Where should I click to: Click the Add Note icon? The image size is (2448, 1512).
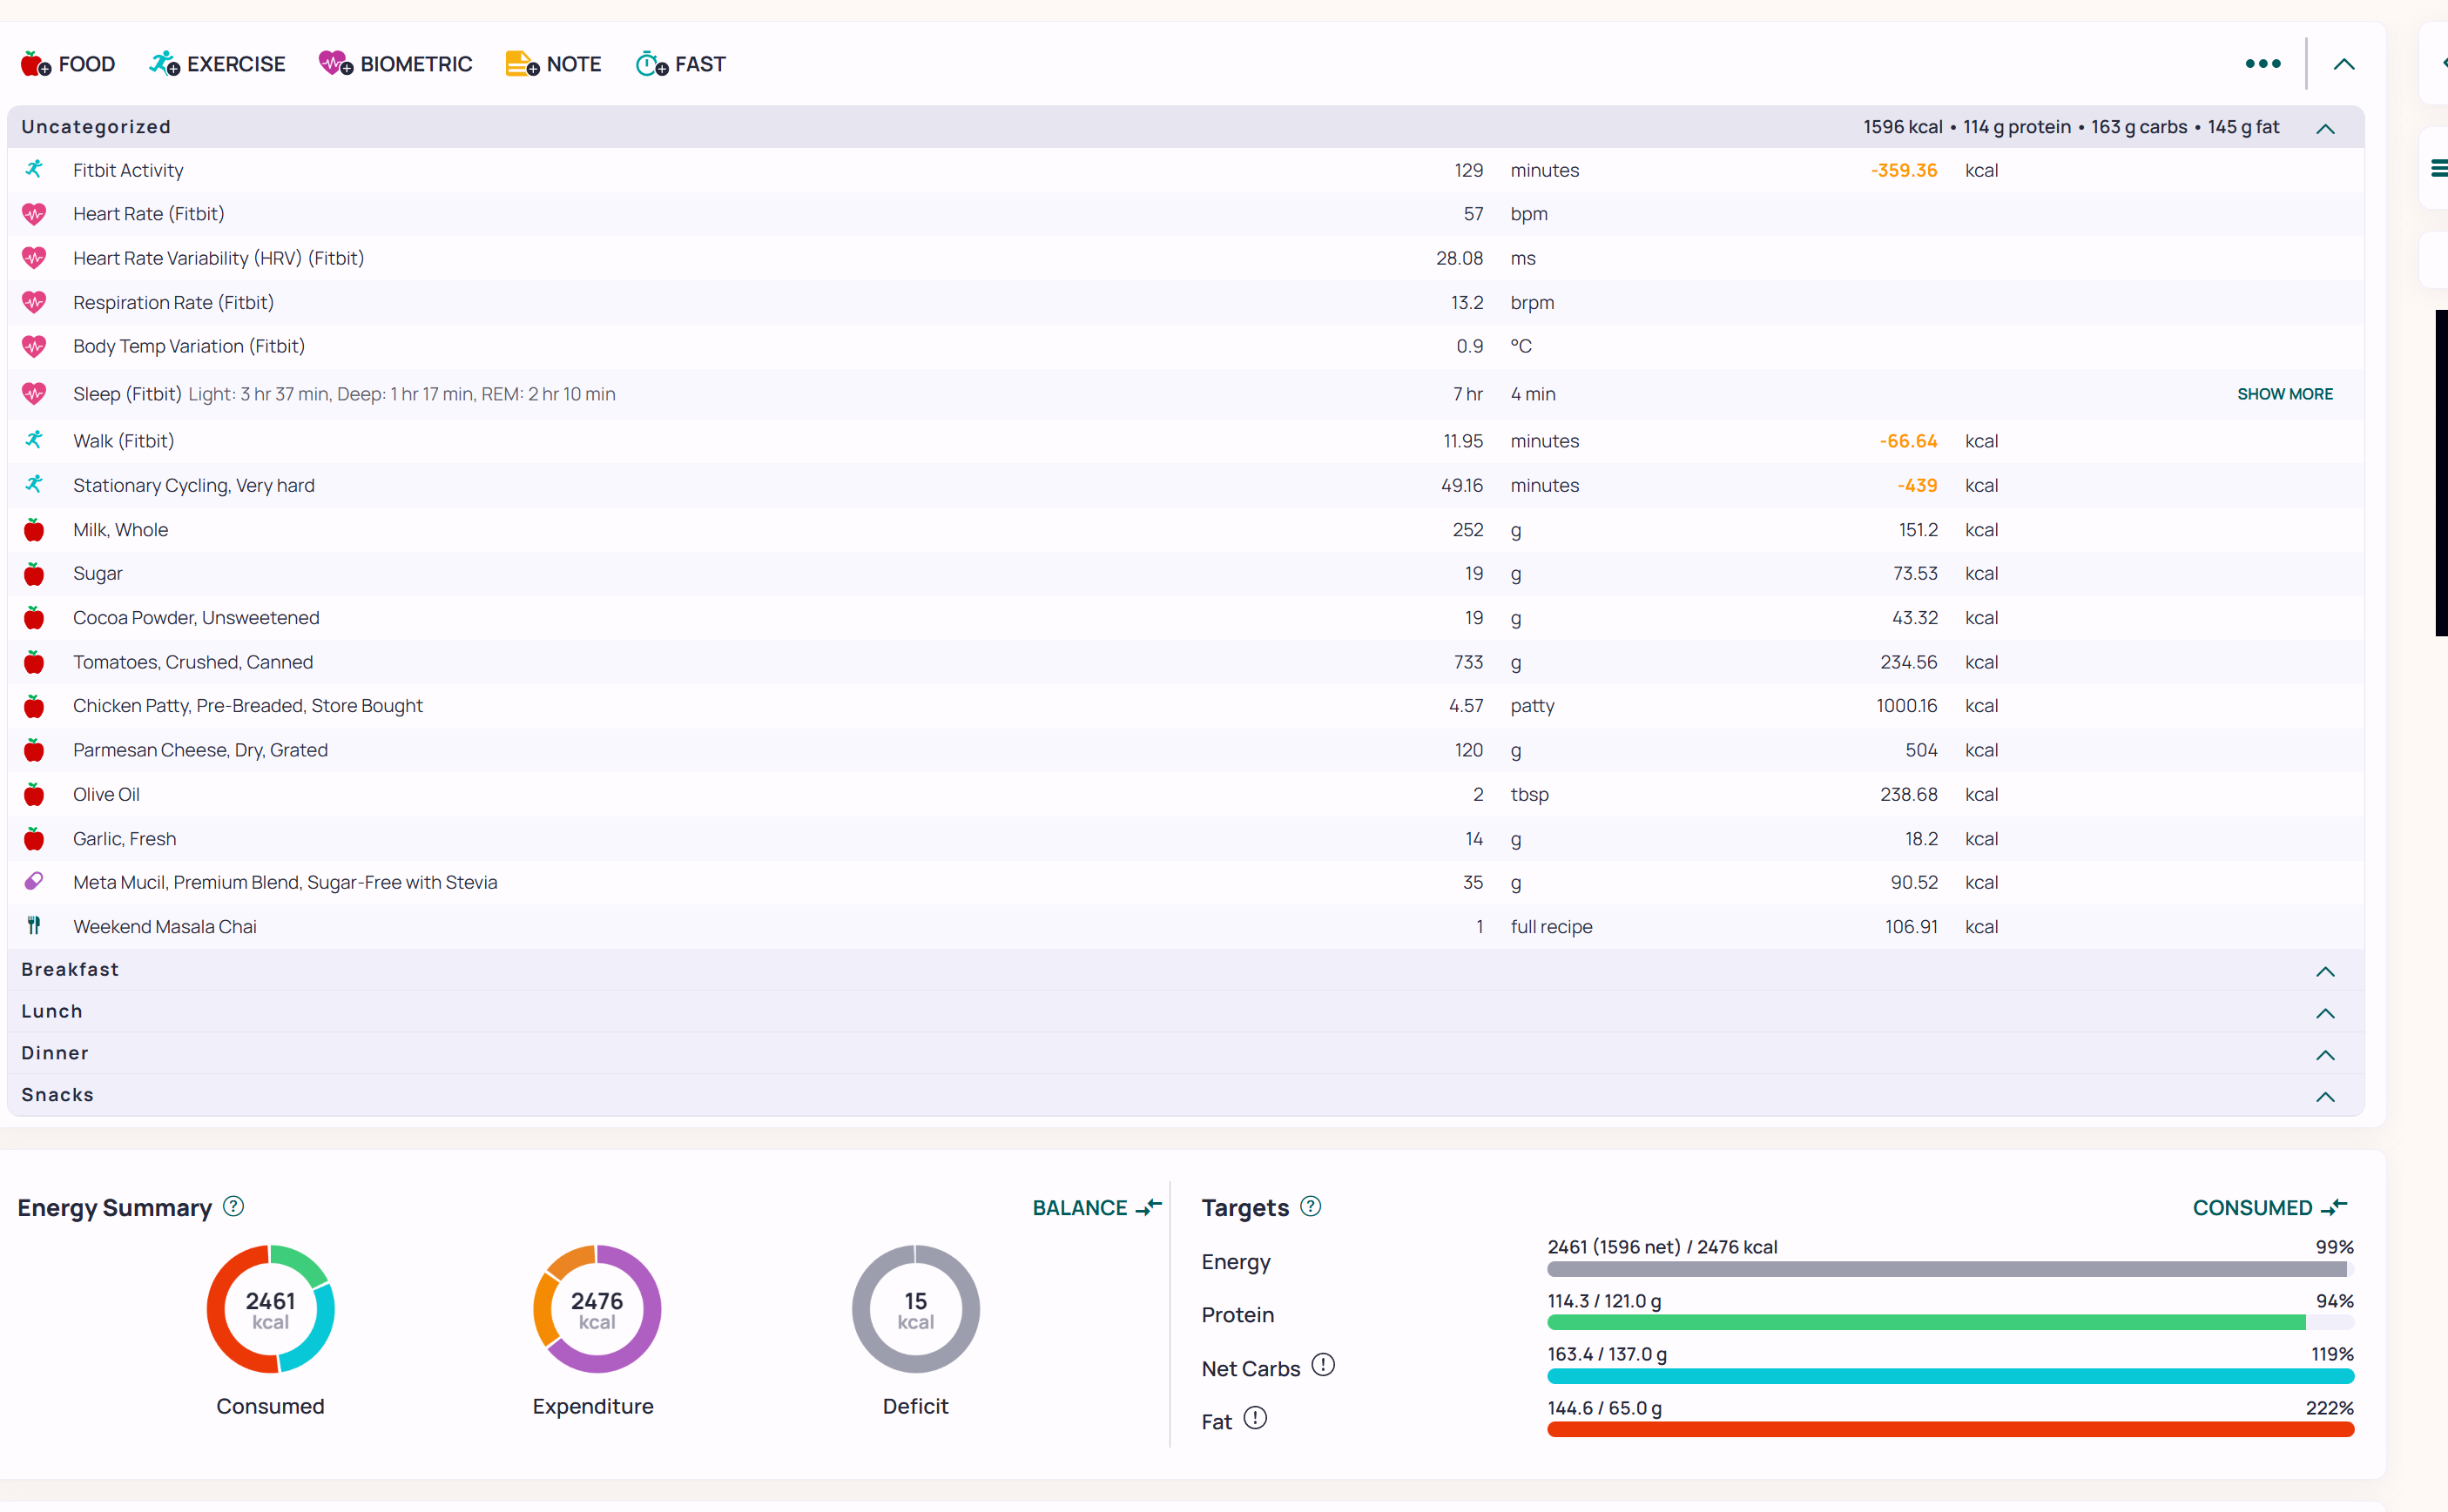[522, 64]
